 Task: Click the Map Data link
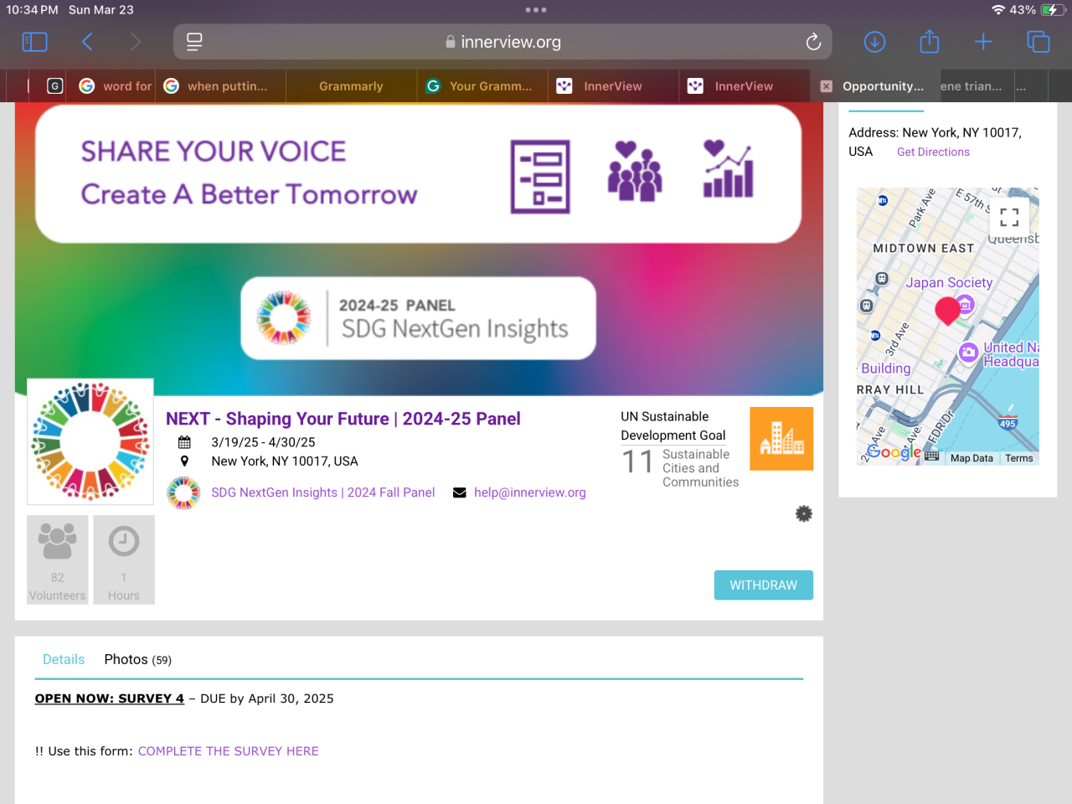point(971,458)
